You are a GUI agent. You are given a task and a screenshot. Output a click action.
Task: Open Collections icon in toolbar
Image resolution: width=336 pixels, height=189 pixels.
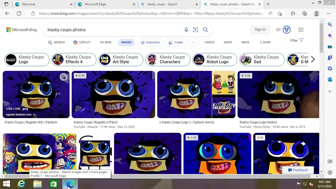click(304, 13)
